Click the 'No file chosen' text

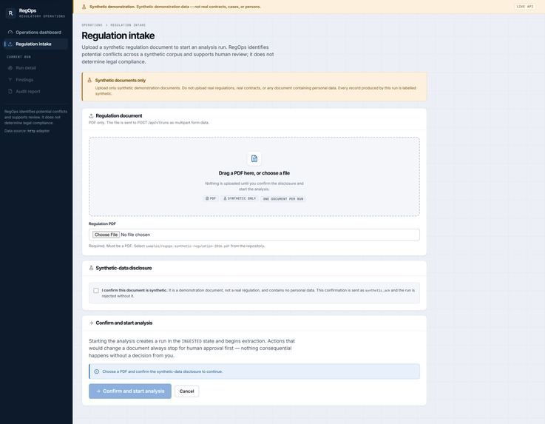pos(135,235)
